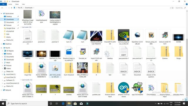The image size is (188, 106).
Task: Select the Gumi-Vocaloid zip folder
Action: tap(69, 68)
